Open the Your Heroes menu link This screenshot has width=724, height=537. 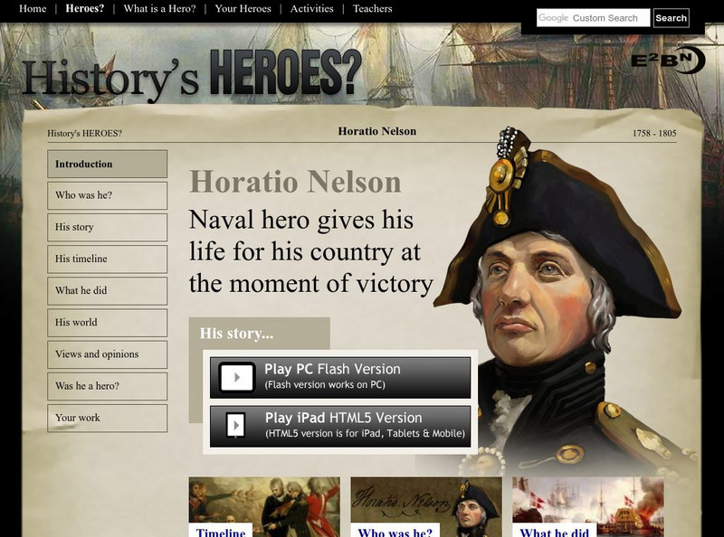243,8
